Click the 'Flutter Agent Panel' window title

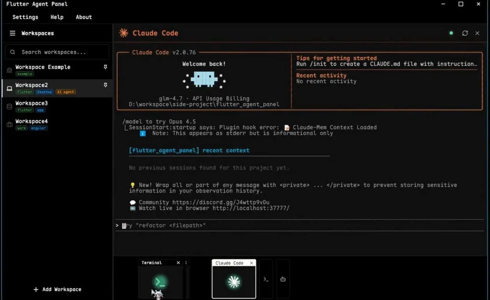point(37,4)
